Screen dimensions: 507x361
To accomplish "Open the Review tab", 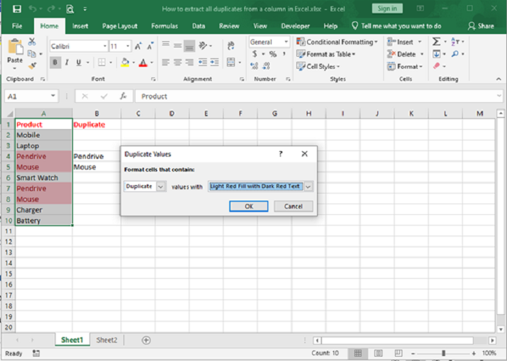I will [x=229, y=26].
